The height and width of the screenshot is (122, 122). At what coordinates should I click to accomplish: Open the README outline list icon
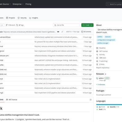(x=91, y=100)
